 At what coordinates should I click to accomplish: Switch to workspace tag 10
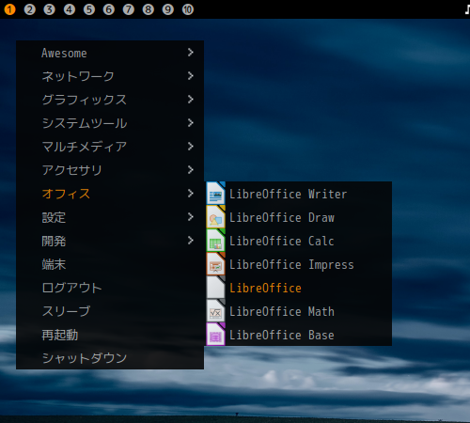pos(188,9)
